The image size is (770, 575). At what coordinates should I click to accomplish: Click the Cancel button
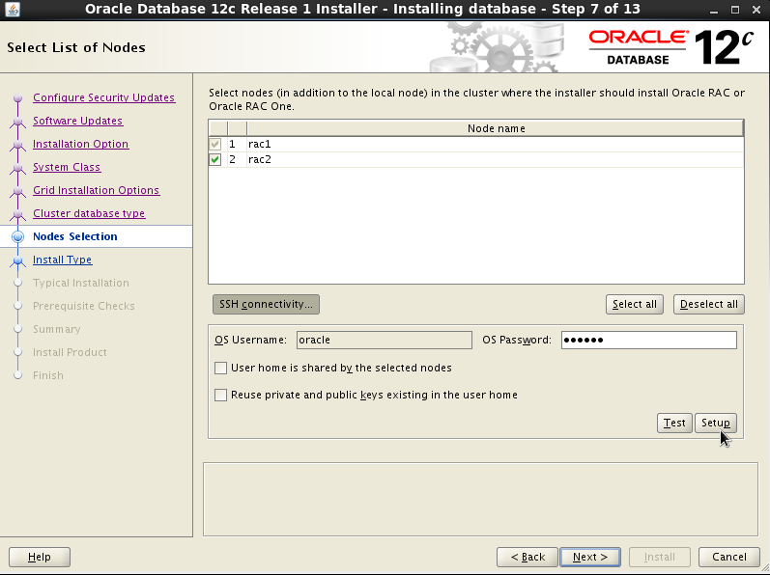pos(729,557)
